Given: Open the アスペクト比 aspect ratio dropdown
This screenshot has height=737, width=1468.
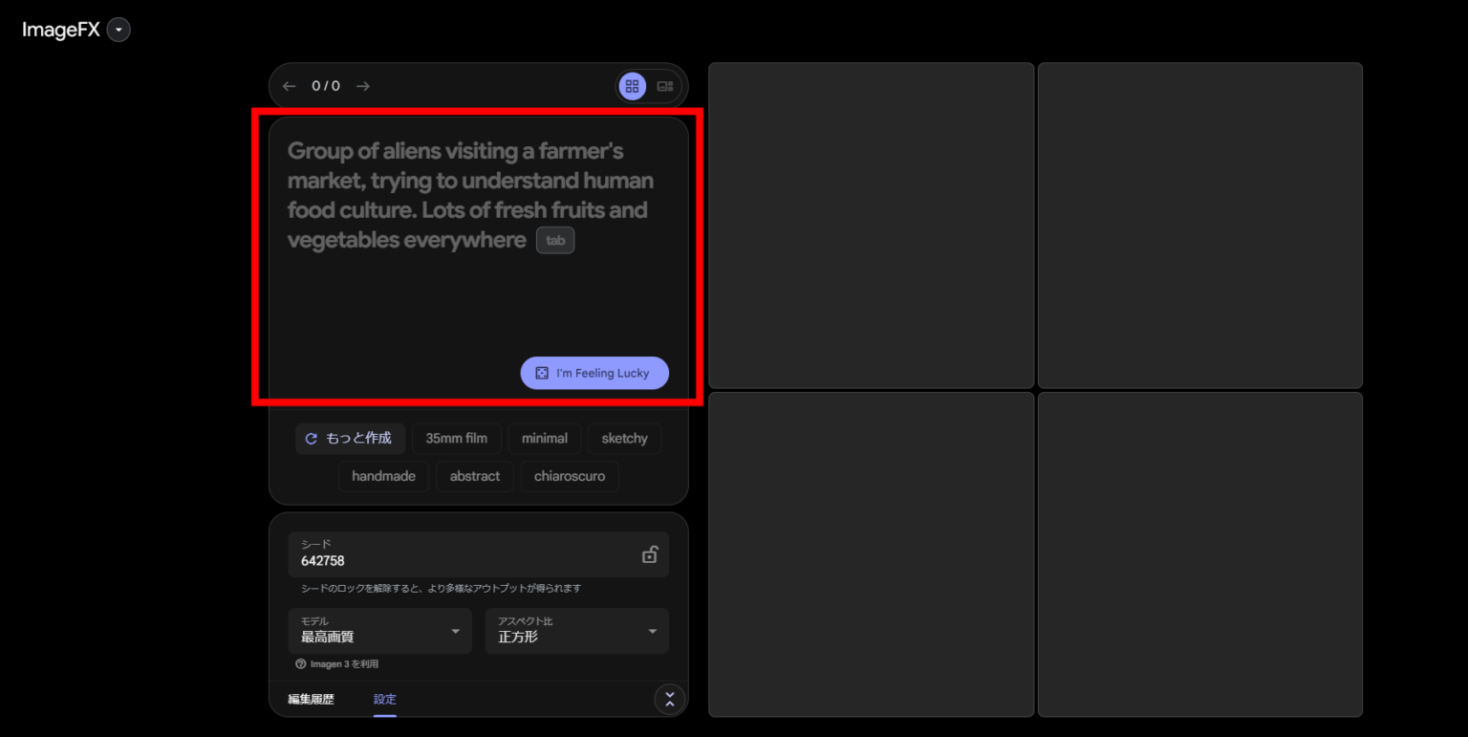Looking at the screenshot, I should pos(576,631).
